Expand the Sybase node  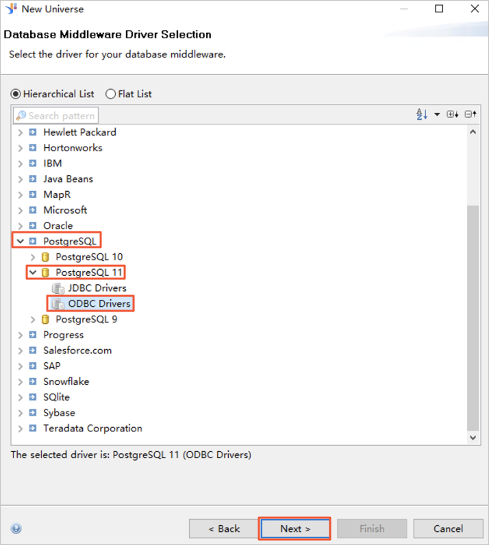click(20, 413)
